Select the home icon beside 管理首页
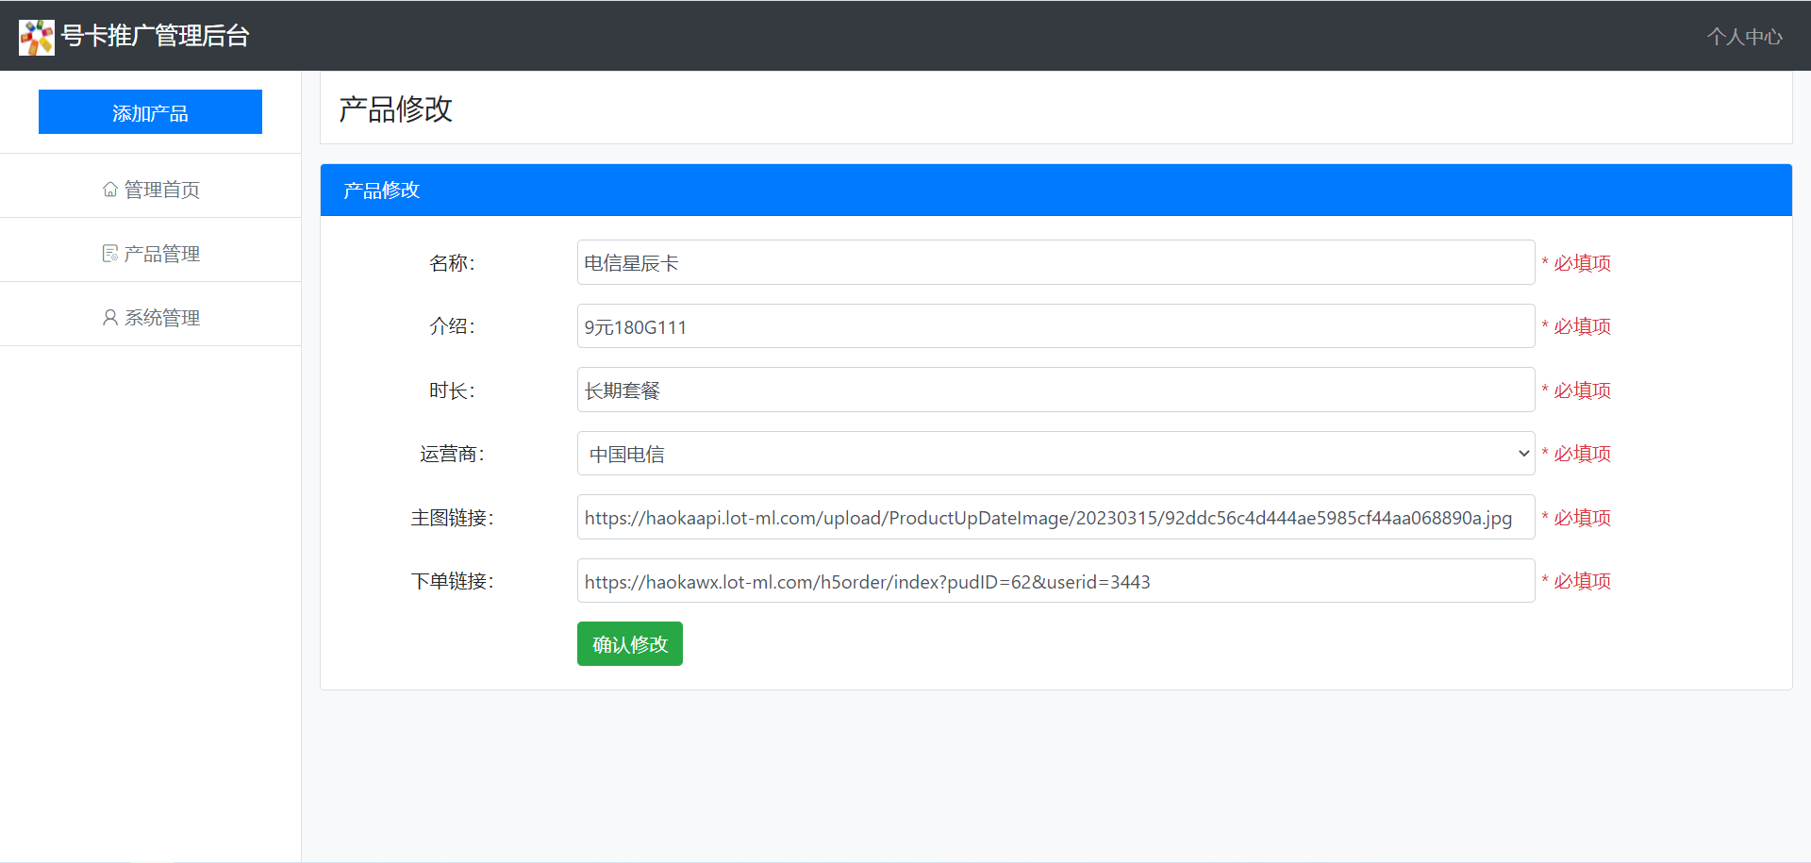1811x863 pixels. point(108,189)
